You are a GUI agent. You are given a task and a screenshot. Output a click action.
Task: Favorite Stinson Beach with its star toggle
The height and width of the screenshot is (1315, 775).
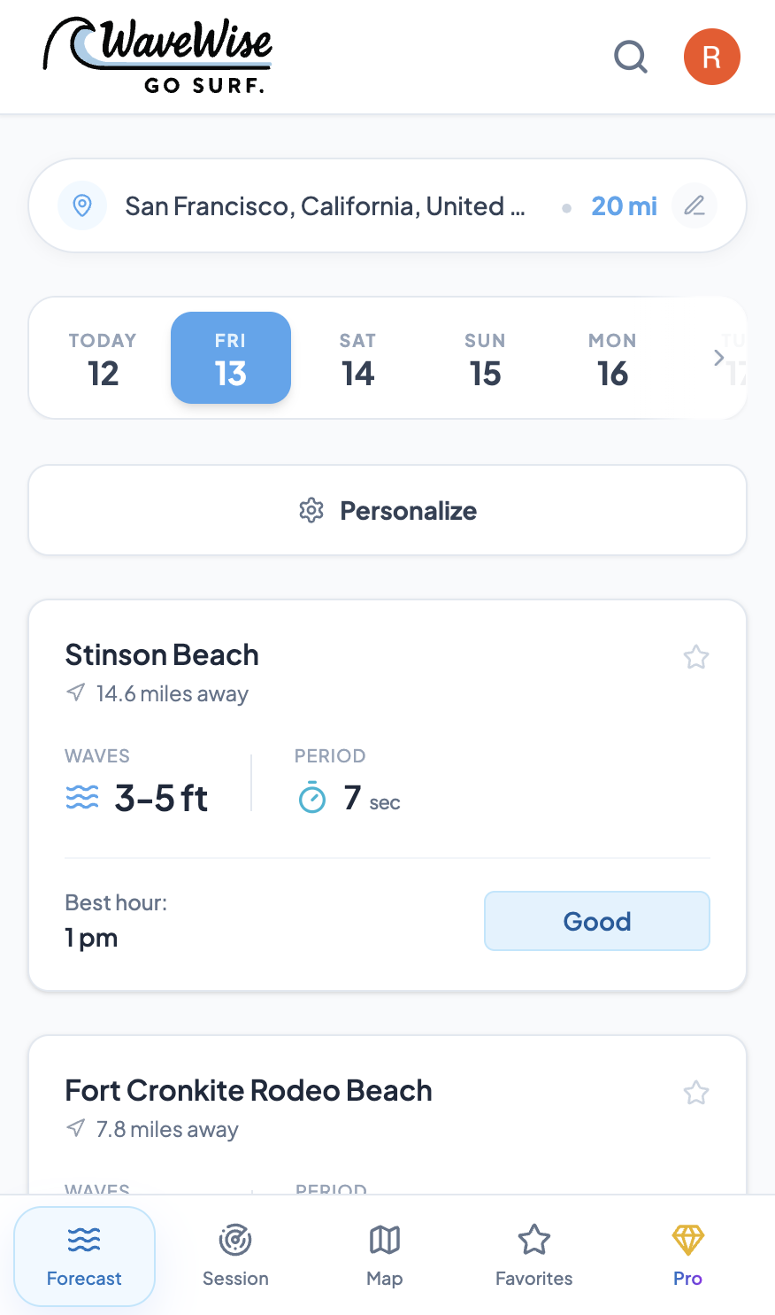[x=696, y=657]
